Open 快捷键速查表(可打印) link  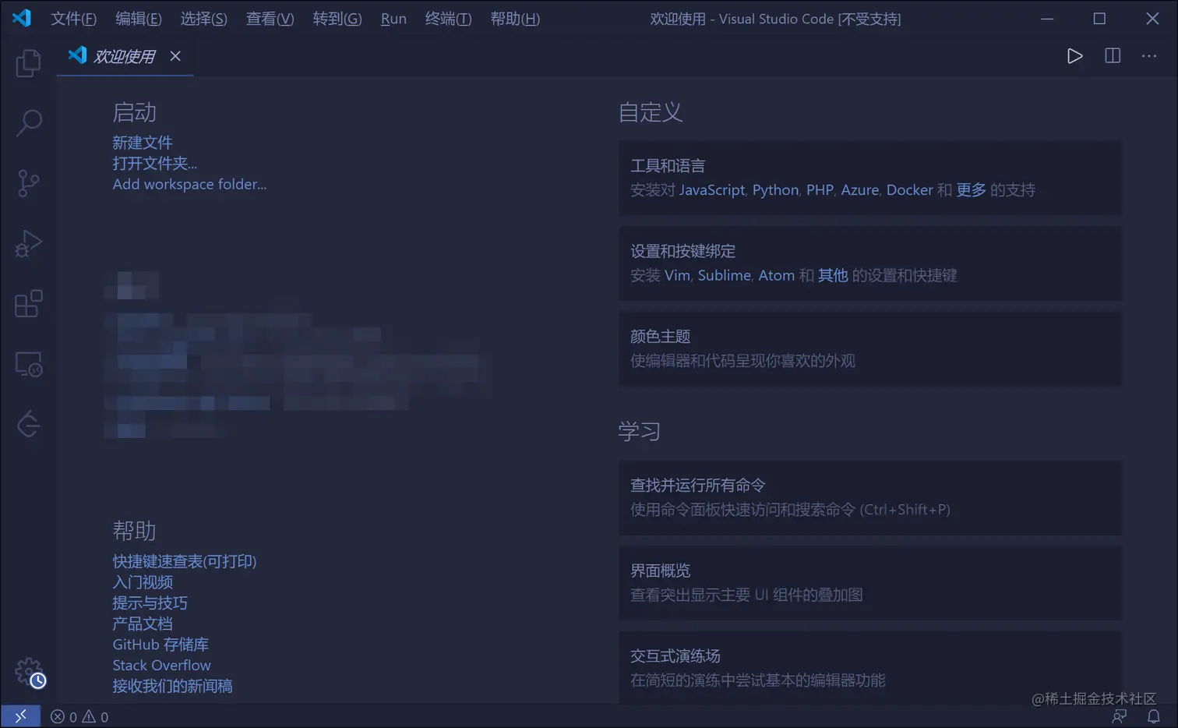pyautogui.click(x=185, y=561)
